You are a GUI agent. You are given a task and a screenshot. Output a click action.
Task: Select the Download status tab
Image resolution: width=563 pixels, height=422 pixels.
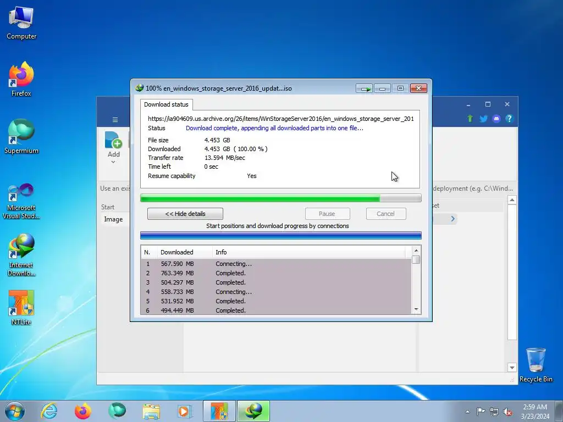(x=166, y=104)
